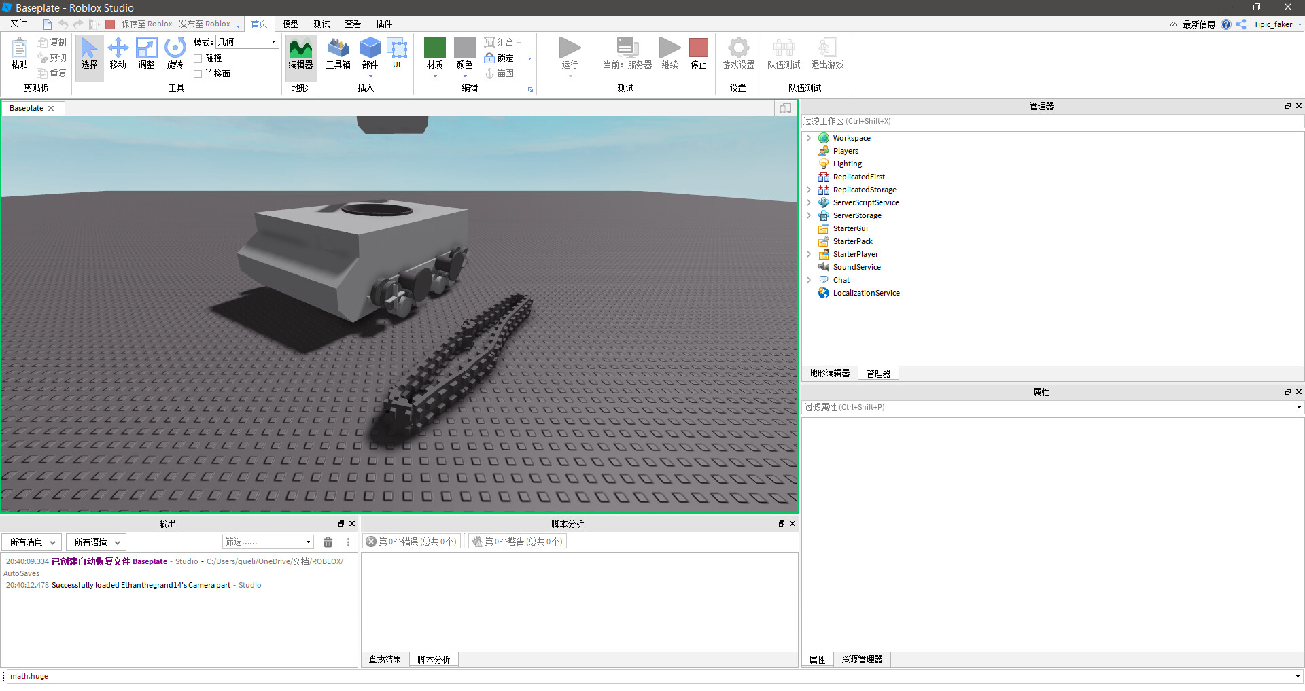Click 剪切 (Cut) in clipboard group
The width and height of the screenshot is (1305, 691).
tap(52, 58)
